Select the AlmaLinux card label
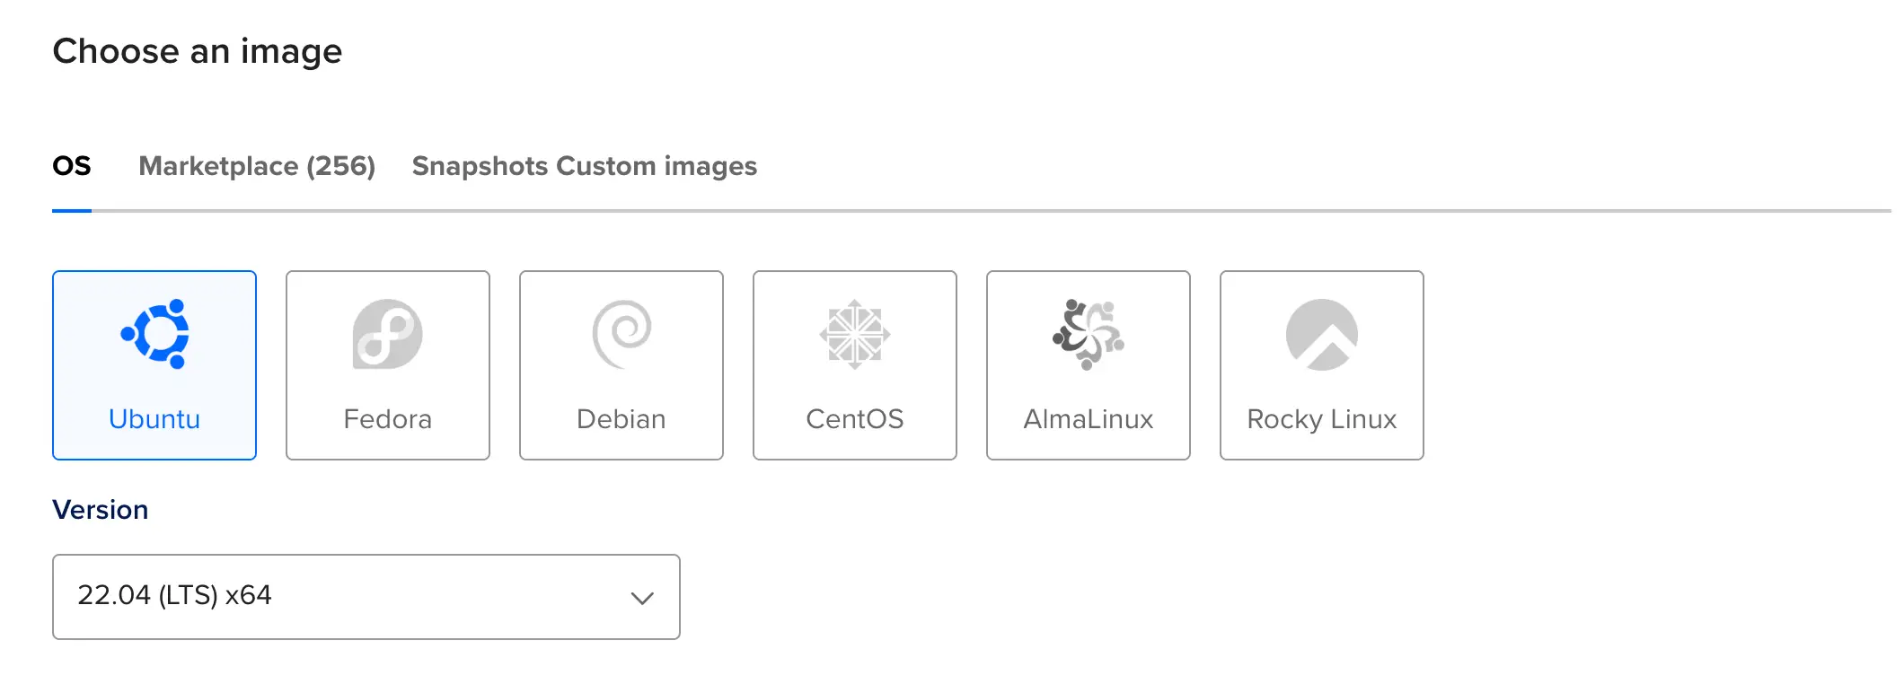The width and height of the screenshot is (1904, 684). [1089, 419]
